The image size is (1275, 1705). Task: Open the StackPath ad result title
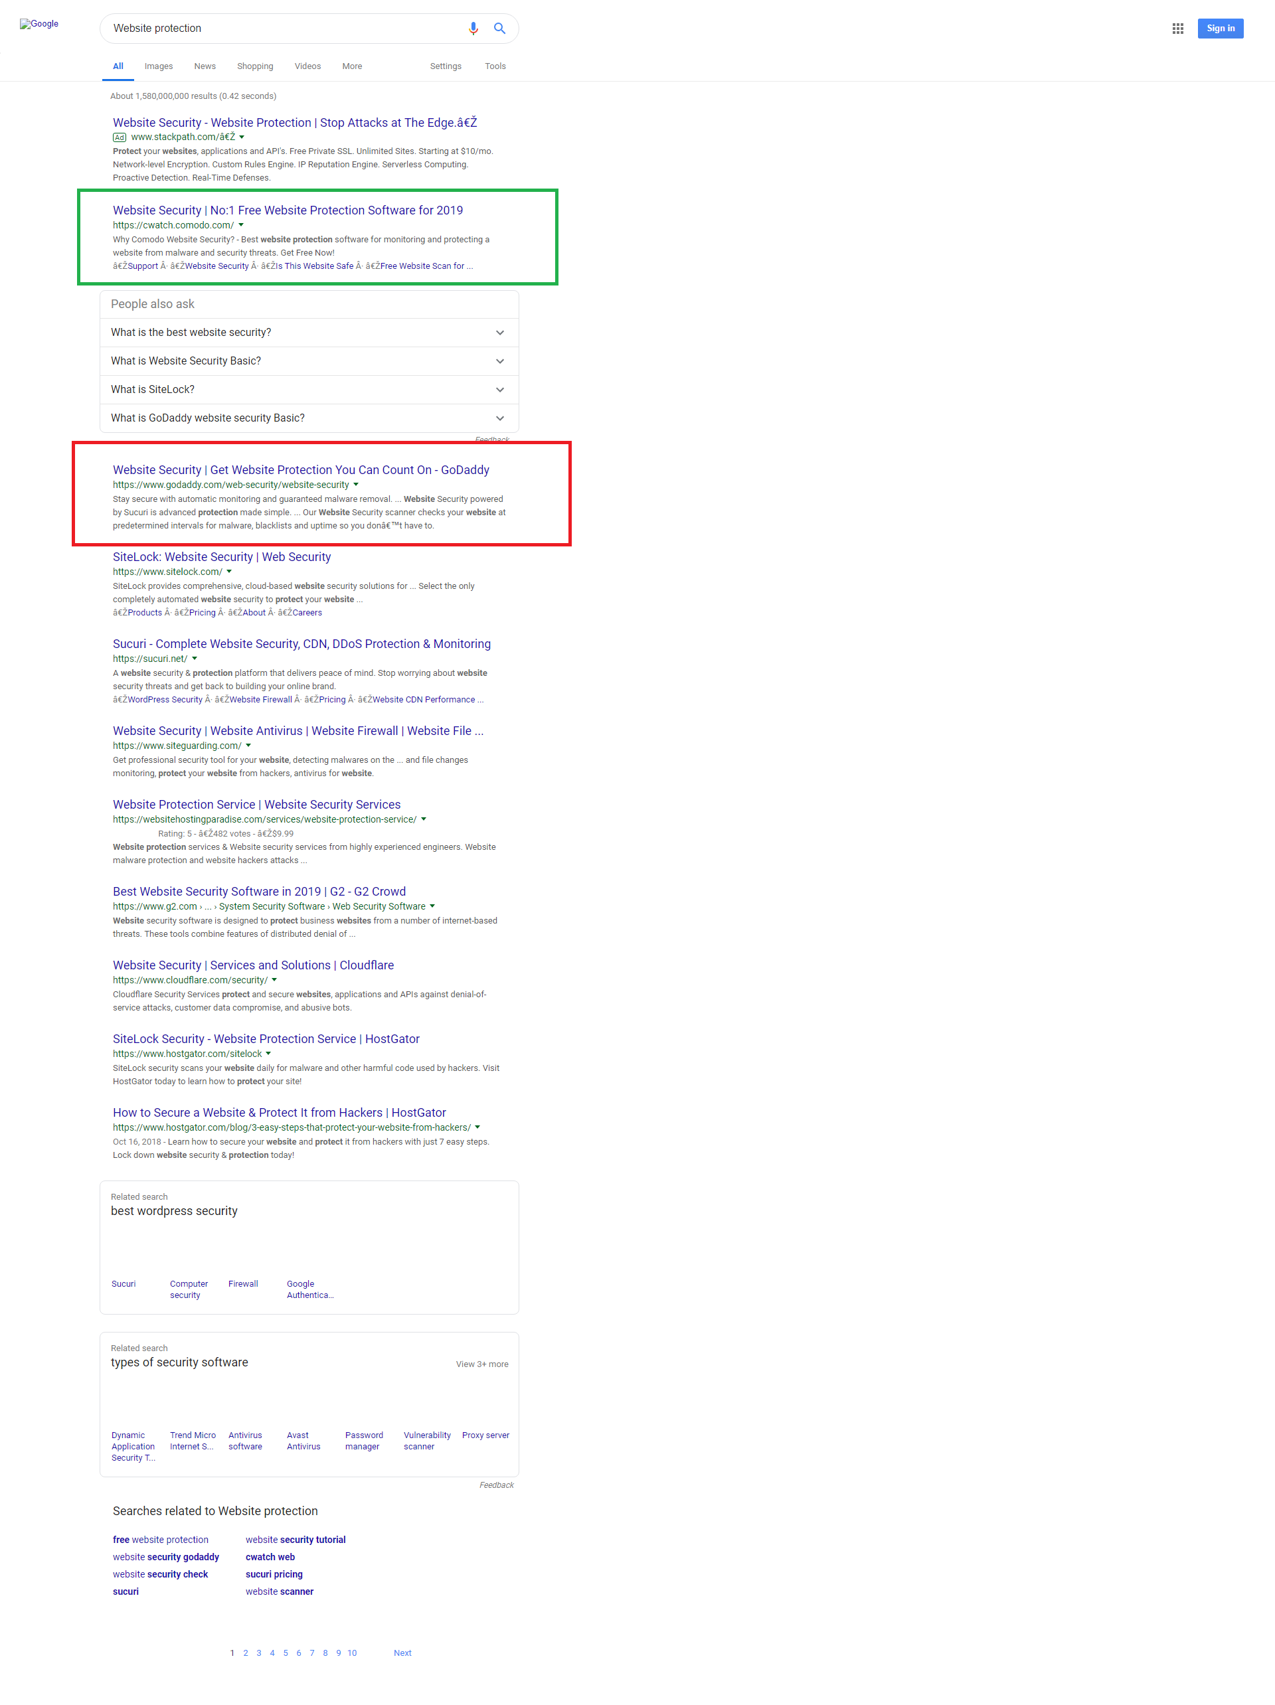tap(294, 123)
